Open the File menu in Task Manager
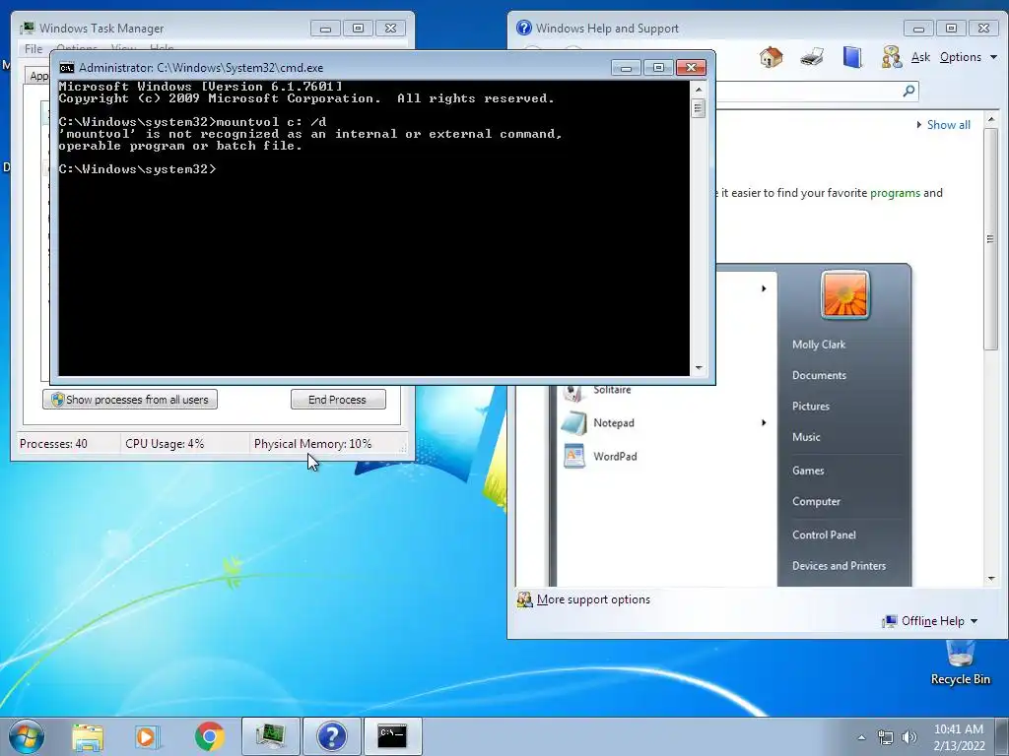1009x756 pixels. point(34,49)
